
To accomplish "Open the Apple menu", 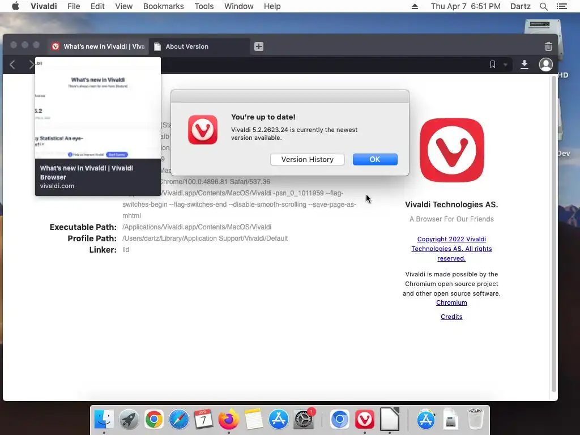I will 15,6.
